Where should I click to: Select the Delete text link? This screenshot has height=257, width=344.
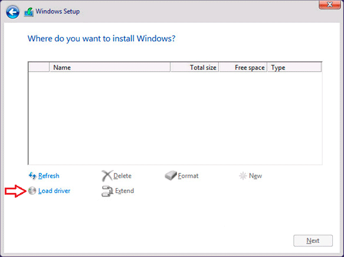click(122, 176)
